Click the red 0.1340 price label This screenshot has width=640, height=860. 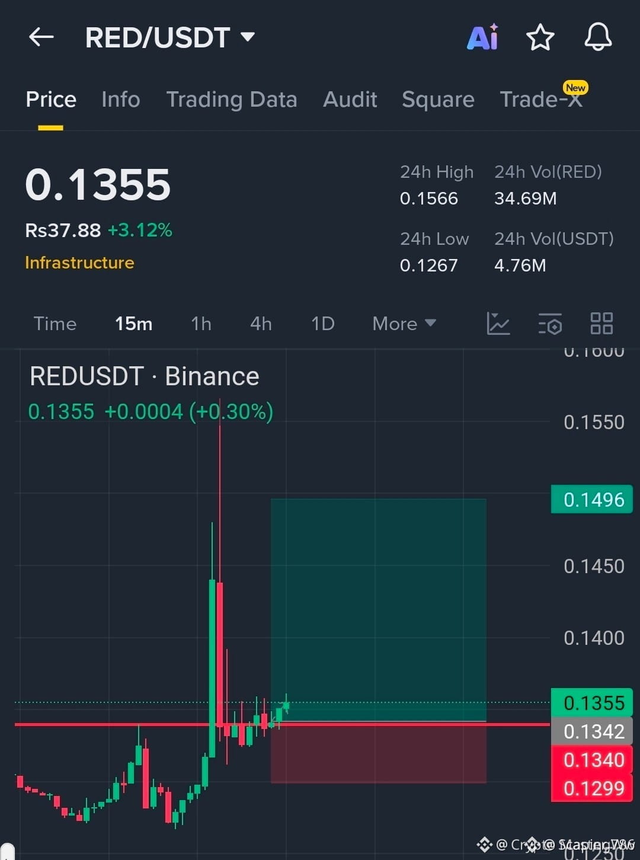pyautogui.click(x=592, y=760)
